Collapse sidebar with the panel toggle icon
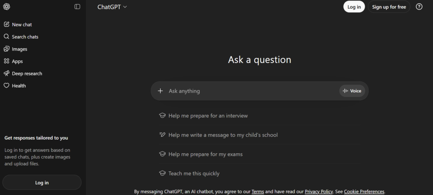 tap(77, 7)
